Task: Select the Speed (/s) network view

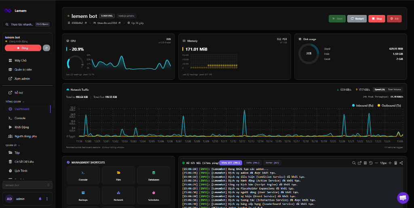Action: pyautogui.click(x=379, y=89)
